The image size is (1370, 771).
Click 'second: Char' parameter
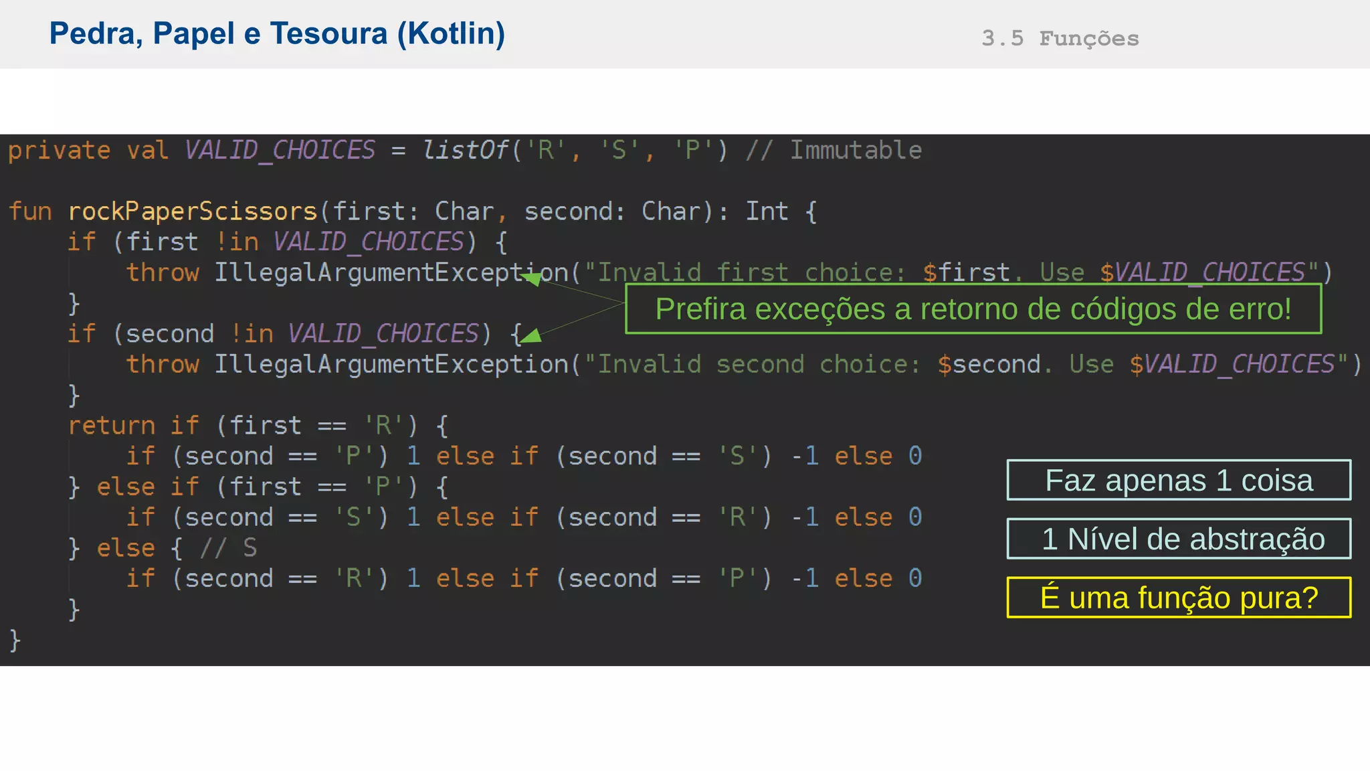(x=611, y=211)
